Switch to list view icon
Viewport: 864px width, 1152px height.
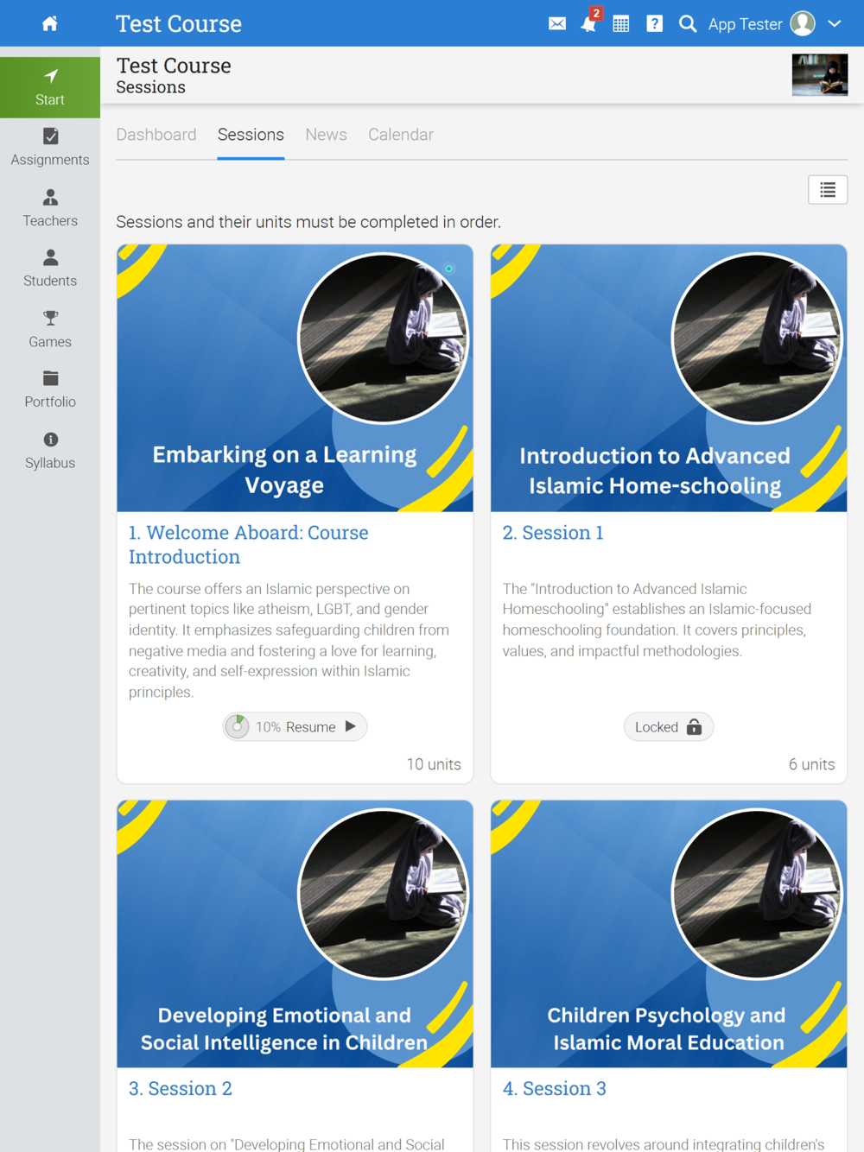pos(828,190)
